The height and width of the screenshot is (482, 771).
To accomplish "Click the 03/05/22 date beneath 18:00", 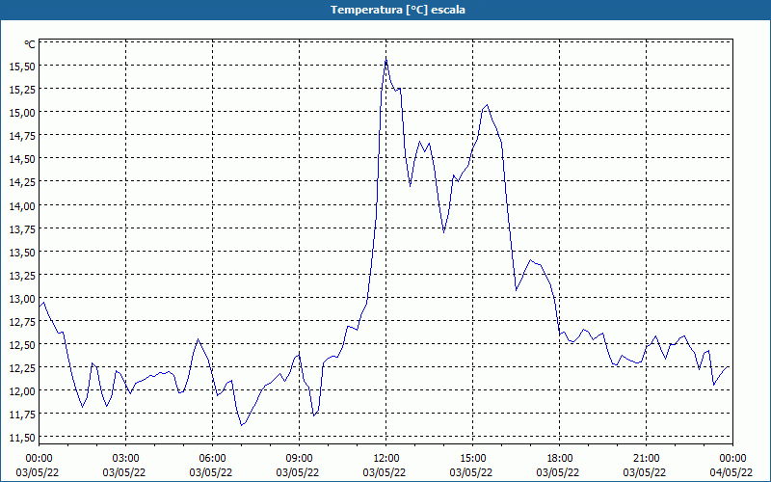I will click(x=558, y=472).
